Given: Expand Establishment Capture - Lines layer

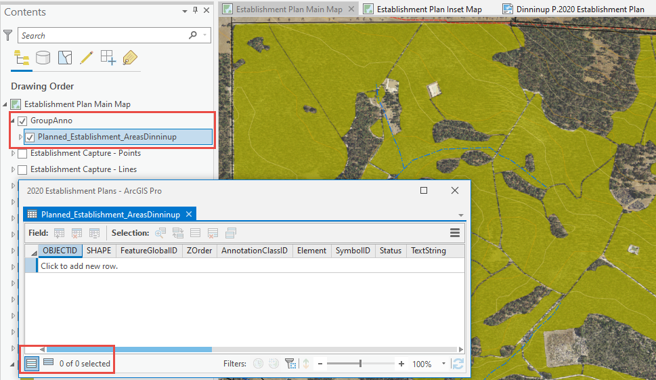Looking at the screenshot, I should (x=13, y=169).
